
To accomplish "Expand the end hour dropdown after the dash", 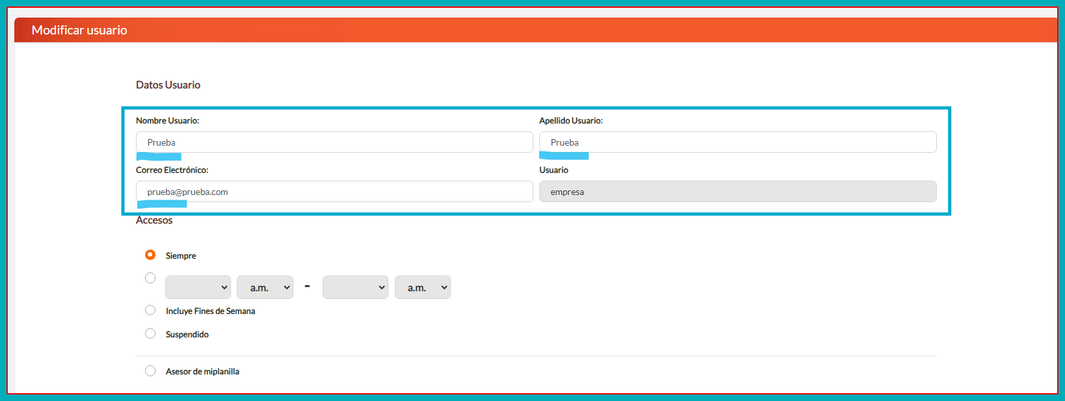I will click(355, 287).
